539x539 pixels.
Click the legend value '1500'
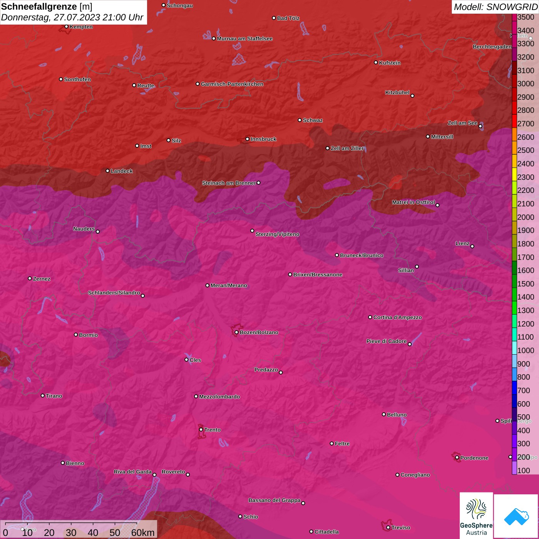tap(526, 284)
